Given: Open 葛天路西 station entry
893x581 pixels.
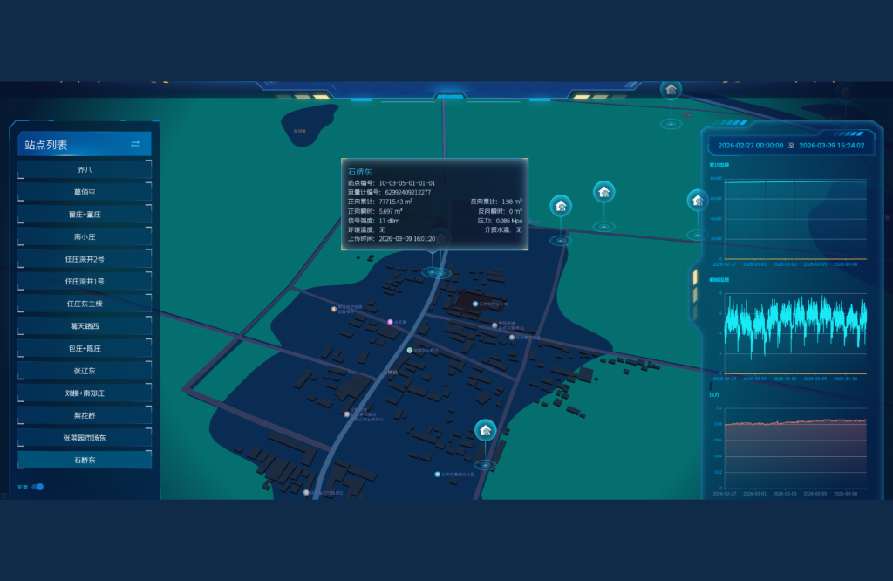Looking at the screenshot, I should click(x=85, y=326).
